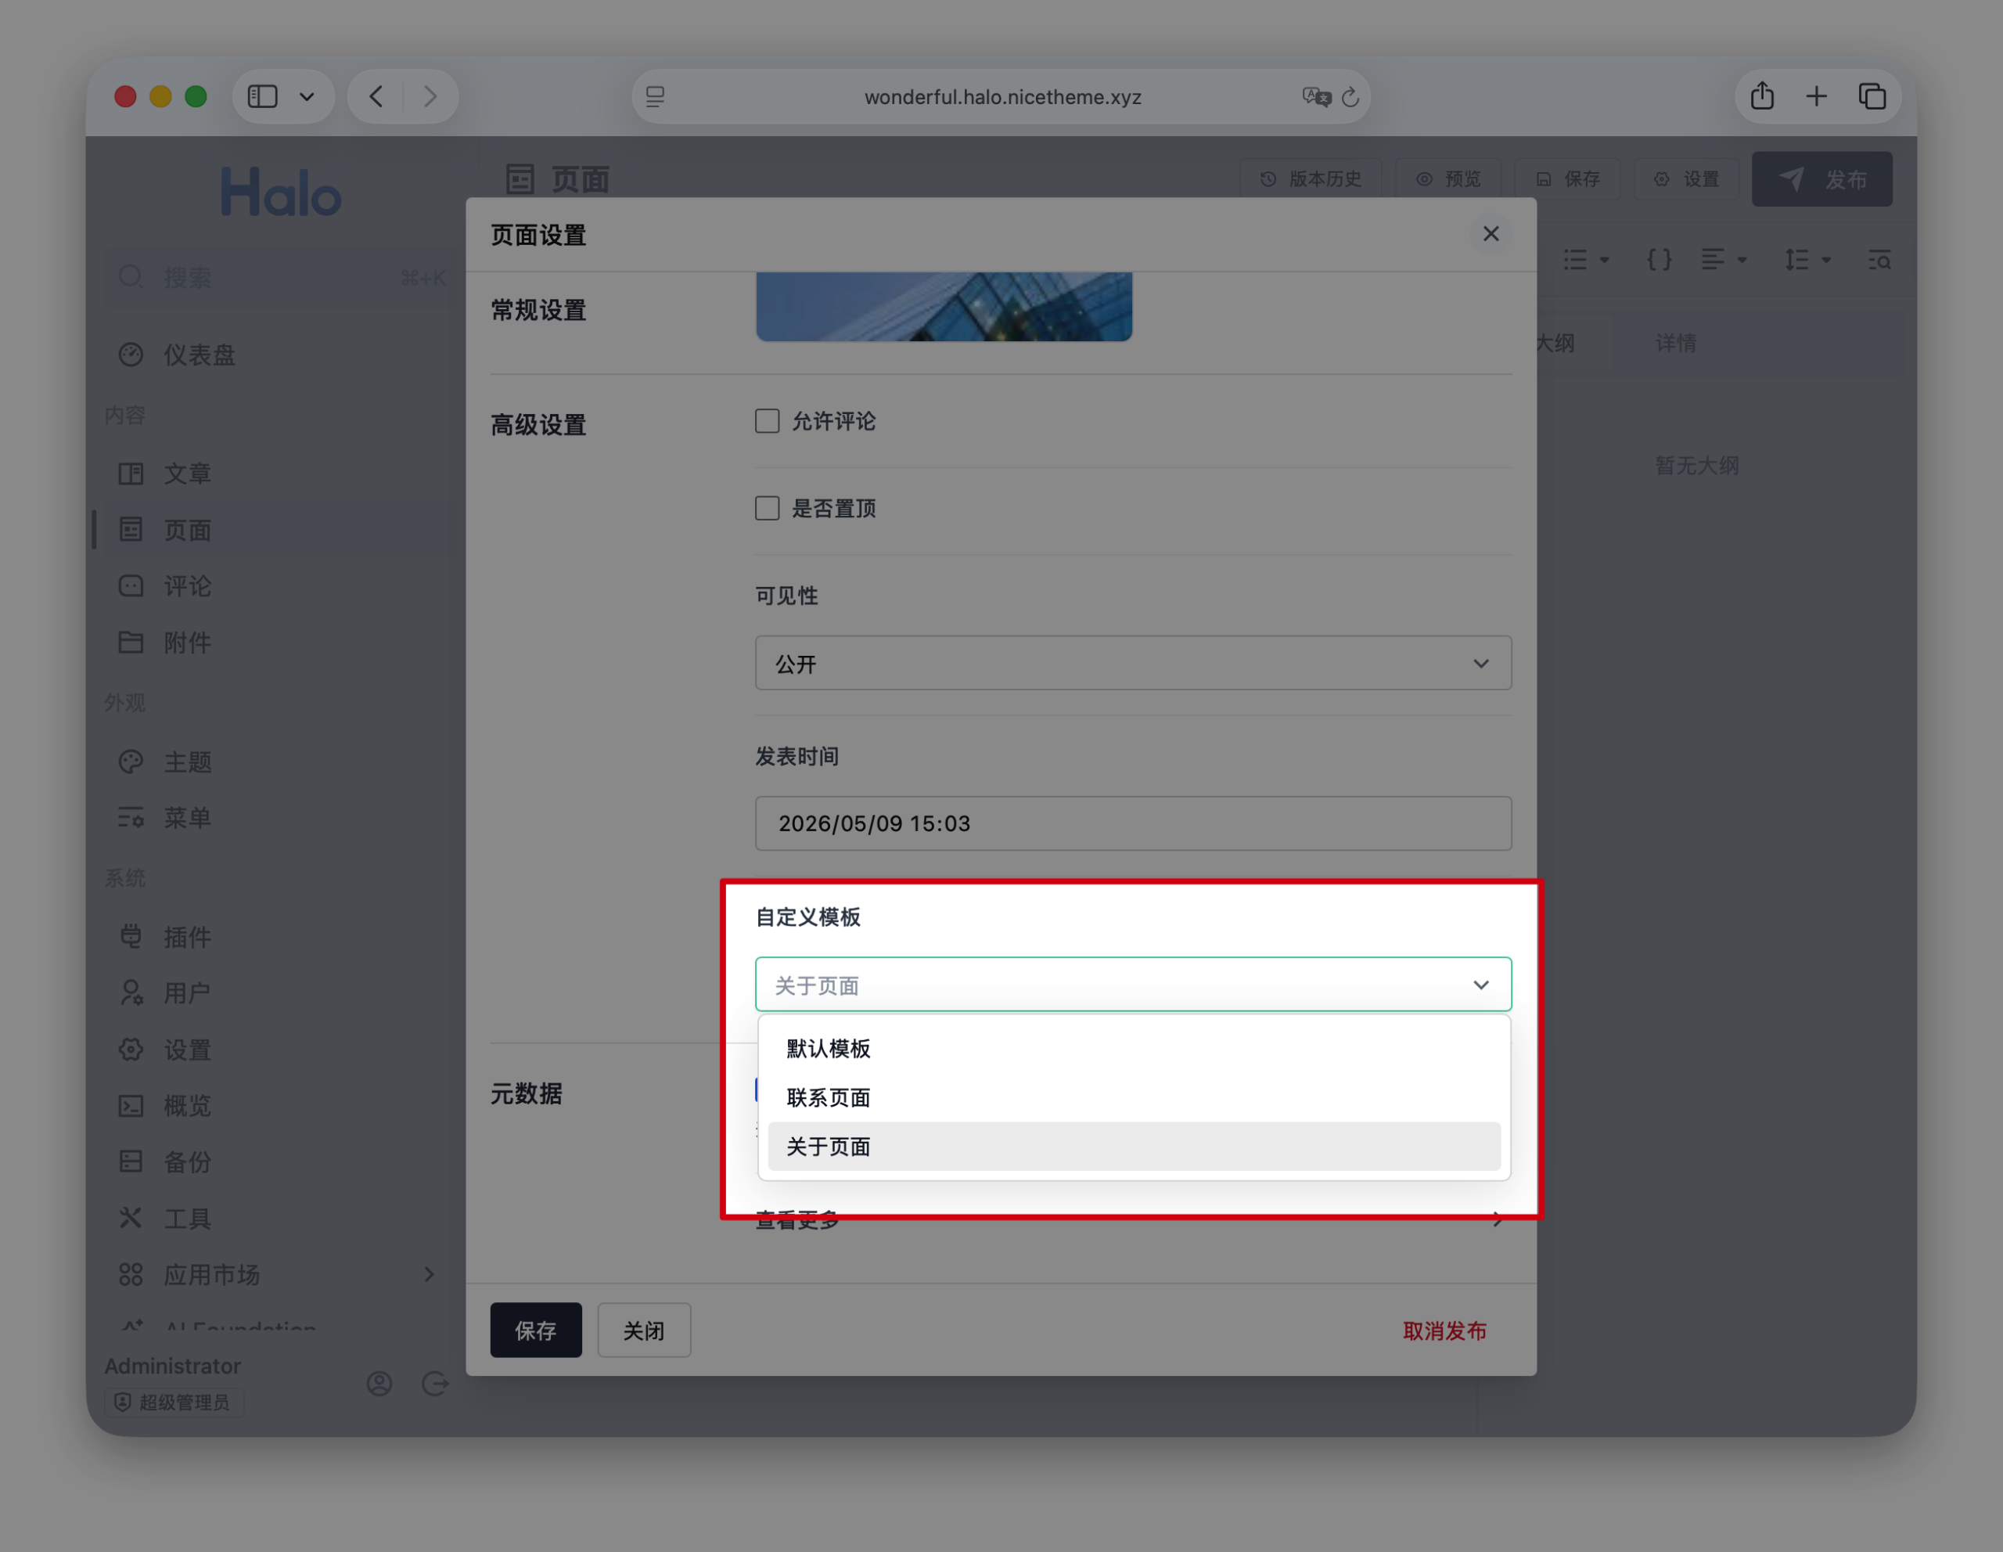Image resolution: width=2003 pixels, height=1552 pixels.
Task: Click the Halo logo
Action: point(281,193)
